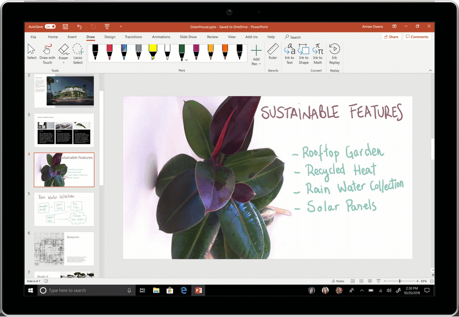This screenshot has height=317, width=459.
Task: Open the Comments pane
Action: click(x=417, y=37)
